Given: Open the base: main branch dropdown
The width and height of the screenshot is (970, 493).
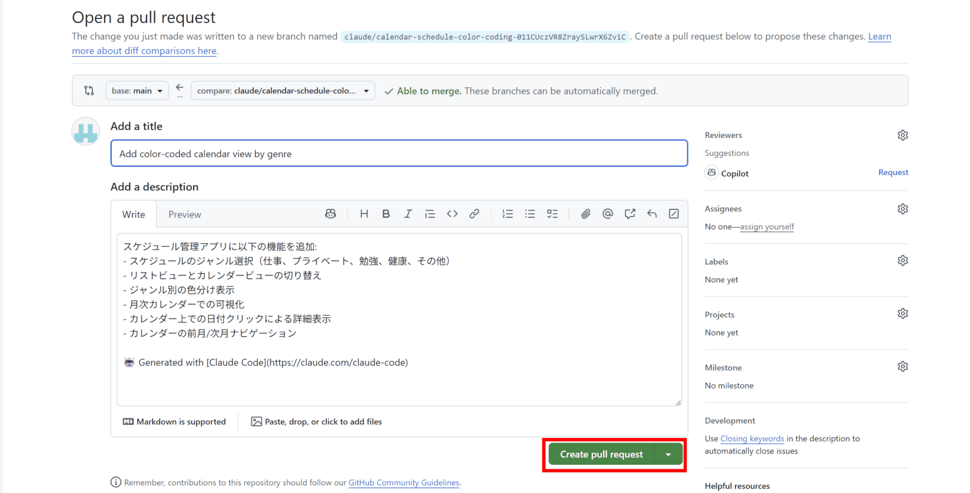Looking at the screenshot, I should coord(137,91).
